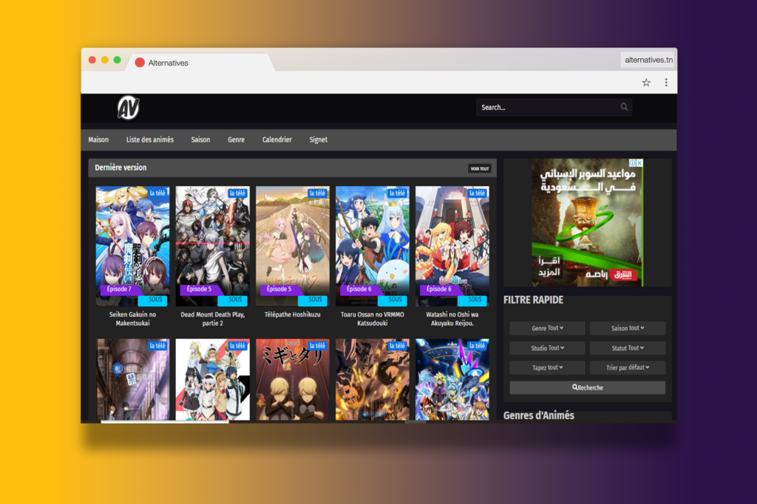
Task: Open the Saison tout dropdown
Action: pos(628,328)
